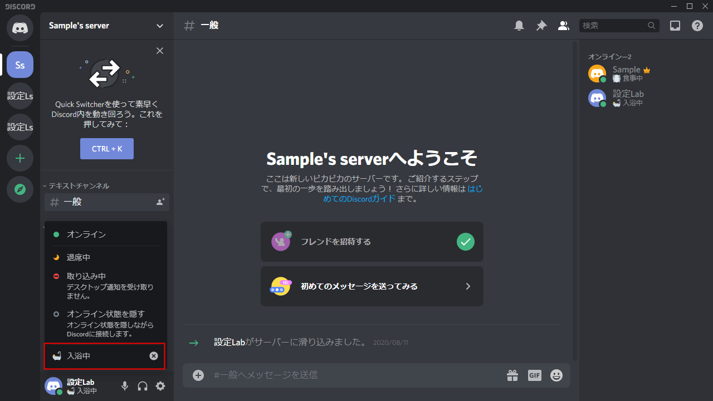This screenshot has width=713, height=401.
Task: Click the plus attach file button
Action: click(x=198, y=375)
